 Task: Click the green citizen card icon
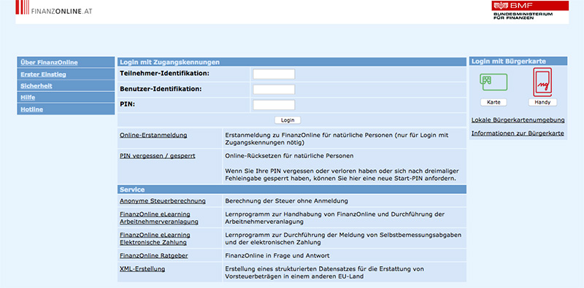click(493, 82)
